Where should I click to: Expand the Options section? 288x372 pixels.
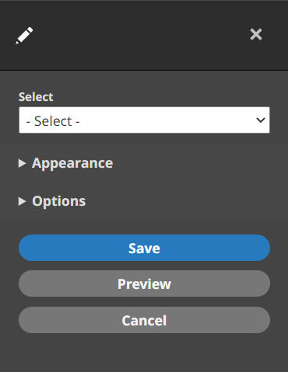coord(52,201)
